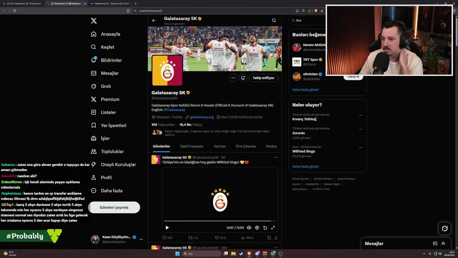This screenshot has height=258, width=458.
Task: Open @Galatasaray English account link
Action: click(x=175, y=110)
